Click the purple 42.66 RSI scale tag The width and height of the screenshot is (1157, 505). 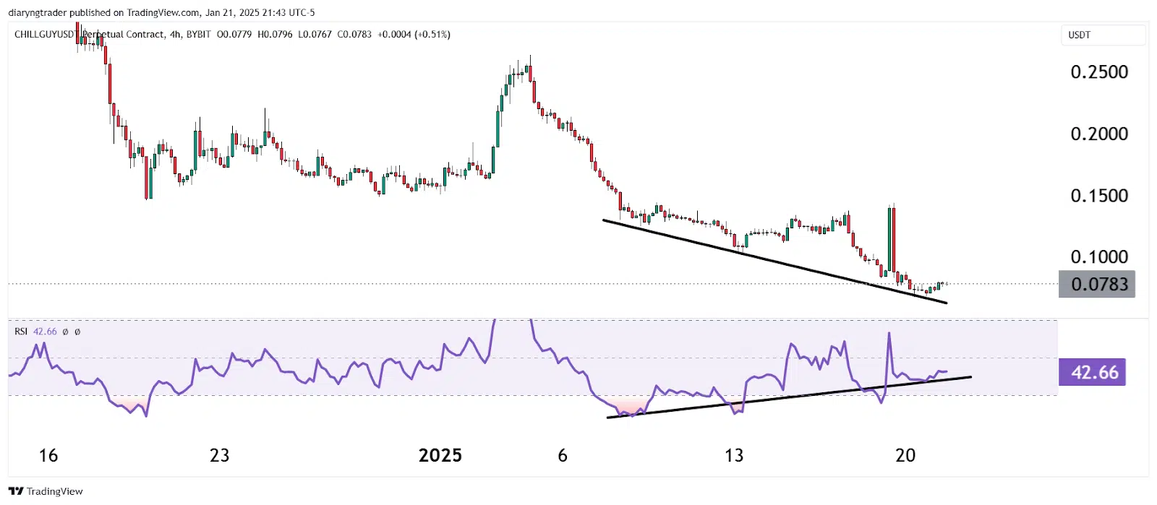pyautogui.click(x=1092, y=373)
